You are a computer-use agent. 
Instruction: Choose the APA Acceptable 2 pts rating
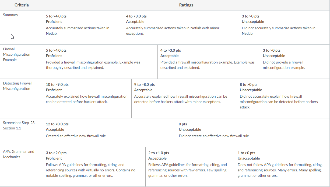pyautogui.click(x=190, y=167)
